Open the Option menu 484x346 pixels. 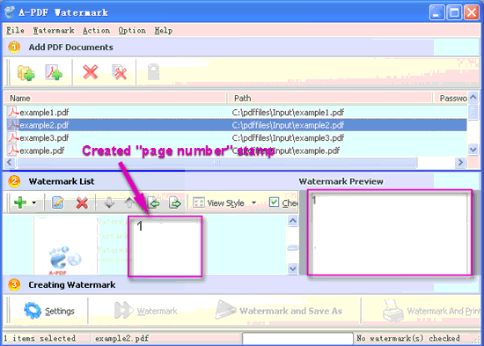pyautogui.click(x=132, y=30)
